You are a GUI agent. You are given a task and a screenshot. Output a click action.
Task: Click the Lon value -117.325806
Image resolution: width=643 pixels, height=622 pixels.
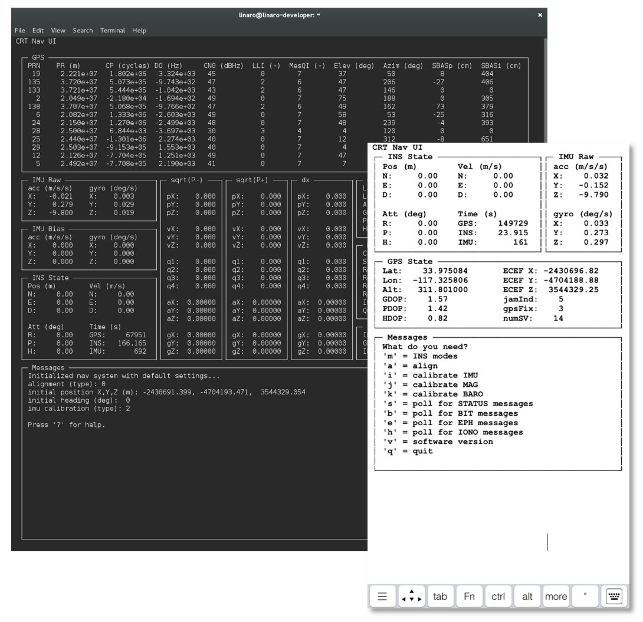point(440,280)
